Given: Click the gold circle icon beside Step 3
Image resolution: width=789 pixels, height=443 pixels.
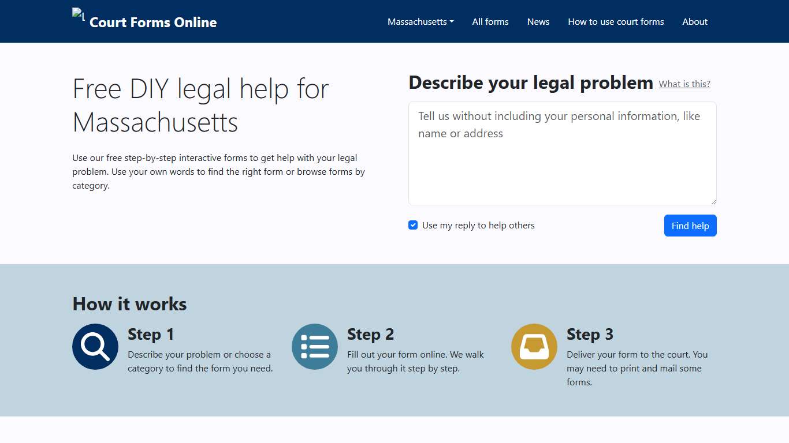Looking at the screenshot, I should (x=534, y=346).
